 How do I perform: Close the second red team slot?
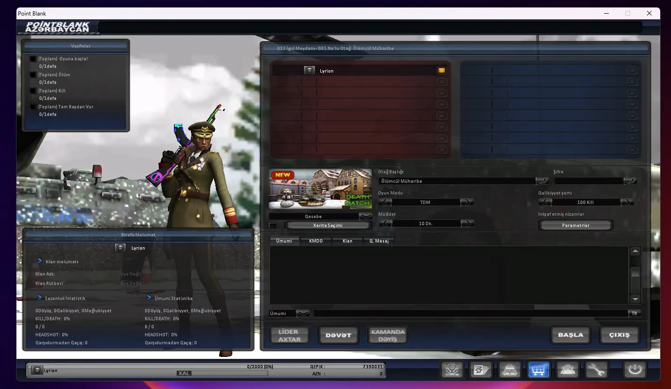[442, 82]
